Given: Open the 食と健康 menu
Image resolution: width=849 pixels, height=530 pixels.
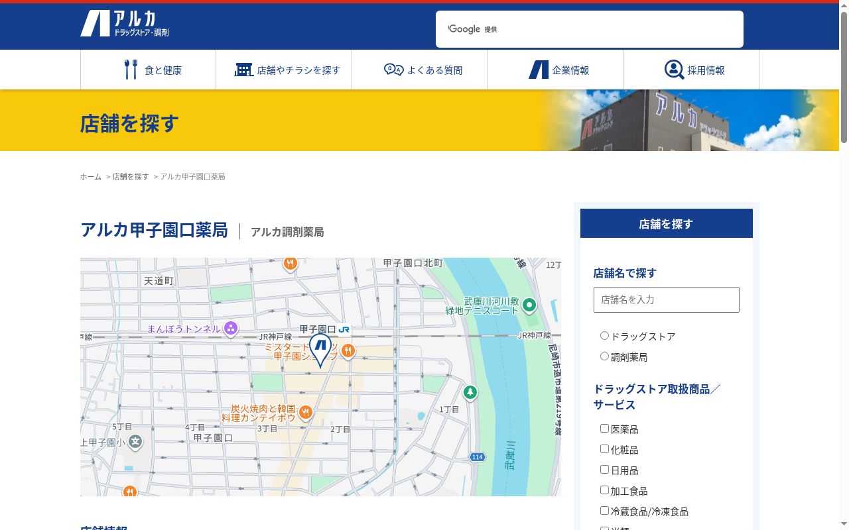Looking at the screenshot, I should pyautogui.click(x=148, y=70).
